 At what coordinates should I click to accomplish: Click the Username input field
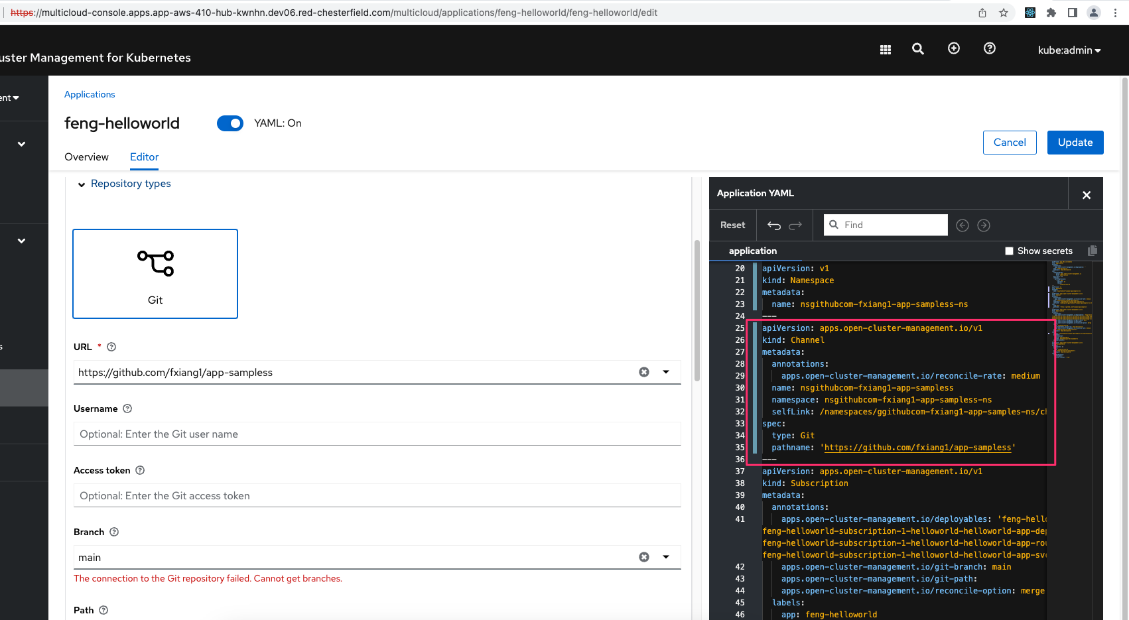[377, 434]
